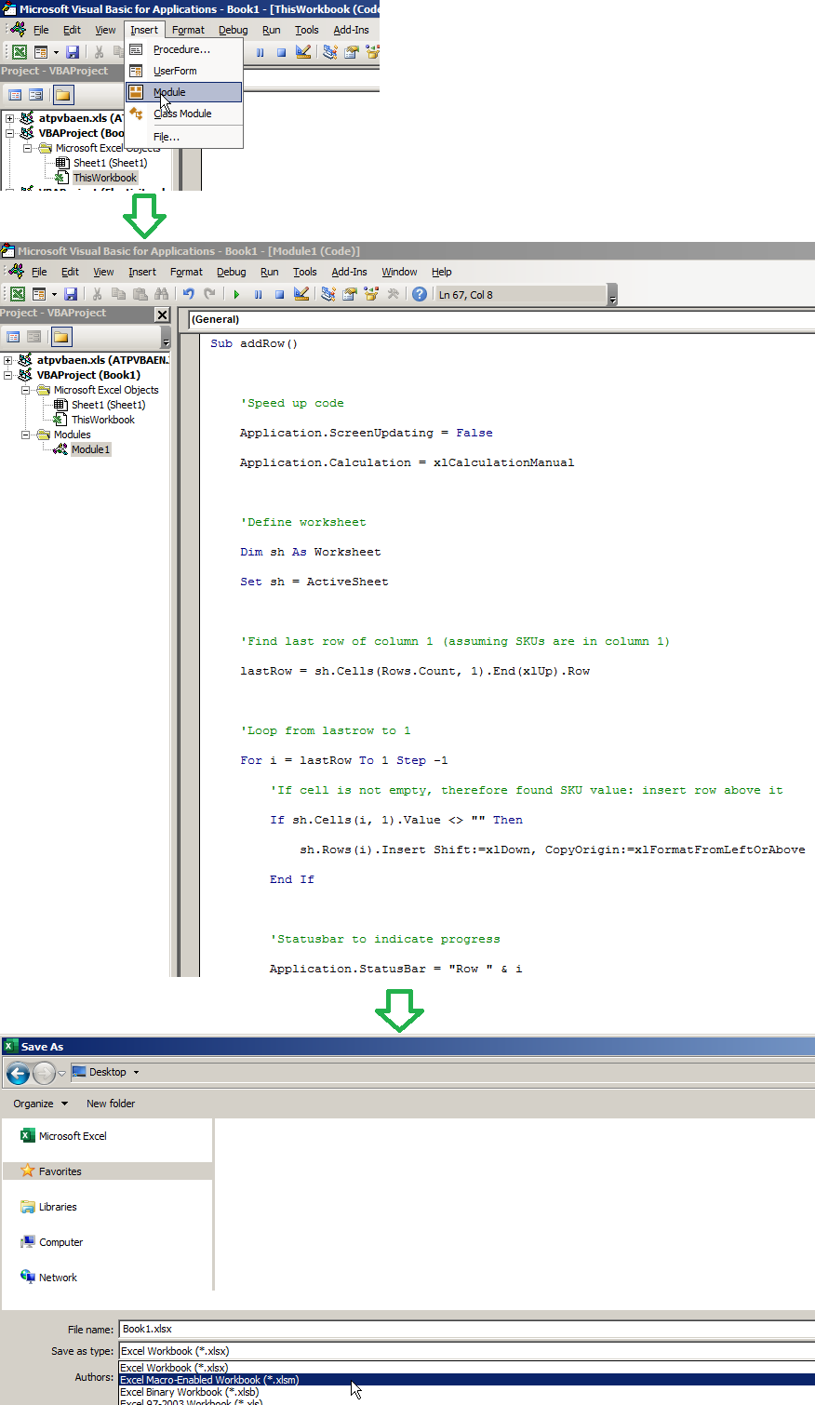Open Properties Window icon in Module1 toolbar
Image resolution: width=815 pixels, height=1405 pixels.
(350, 294)
